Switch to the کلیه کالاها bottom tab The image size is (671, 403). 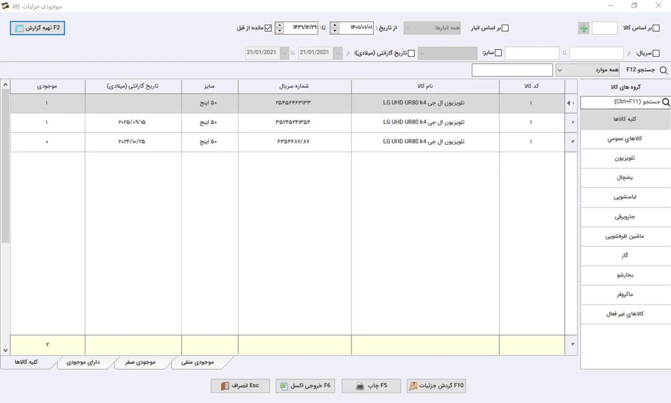click(x=26, y=362)
